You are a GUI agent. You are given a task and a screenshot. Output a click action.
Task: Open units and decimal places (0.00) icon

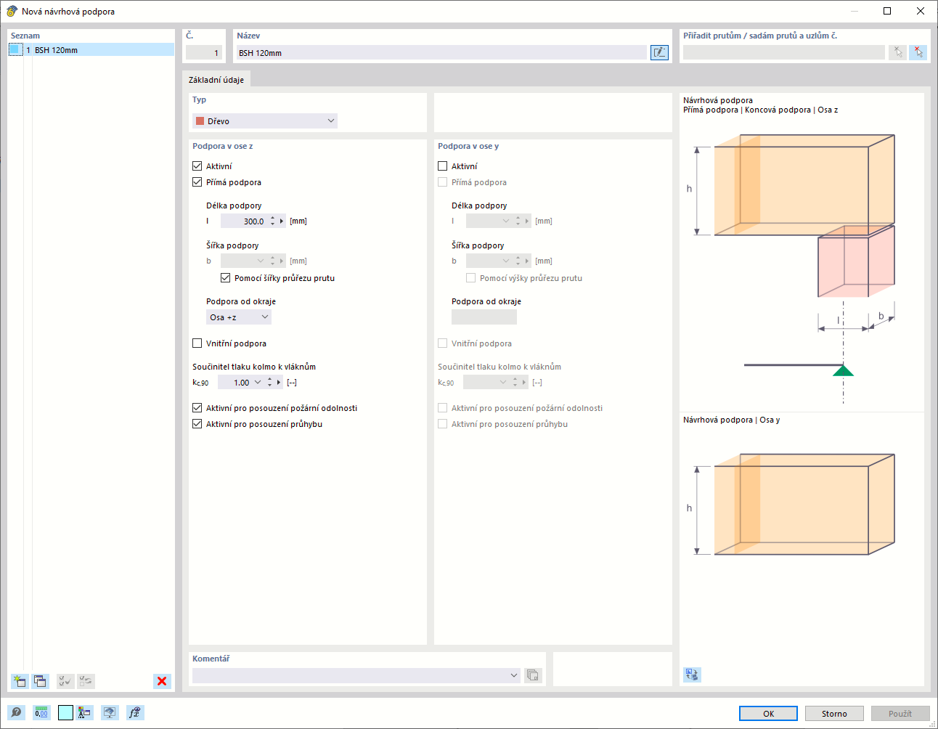tap(41, 713)
